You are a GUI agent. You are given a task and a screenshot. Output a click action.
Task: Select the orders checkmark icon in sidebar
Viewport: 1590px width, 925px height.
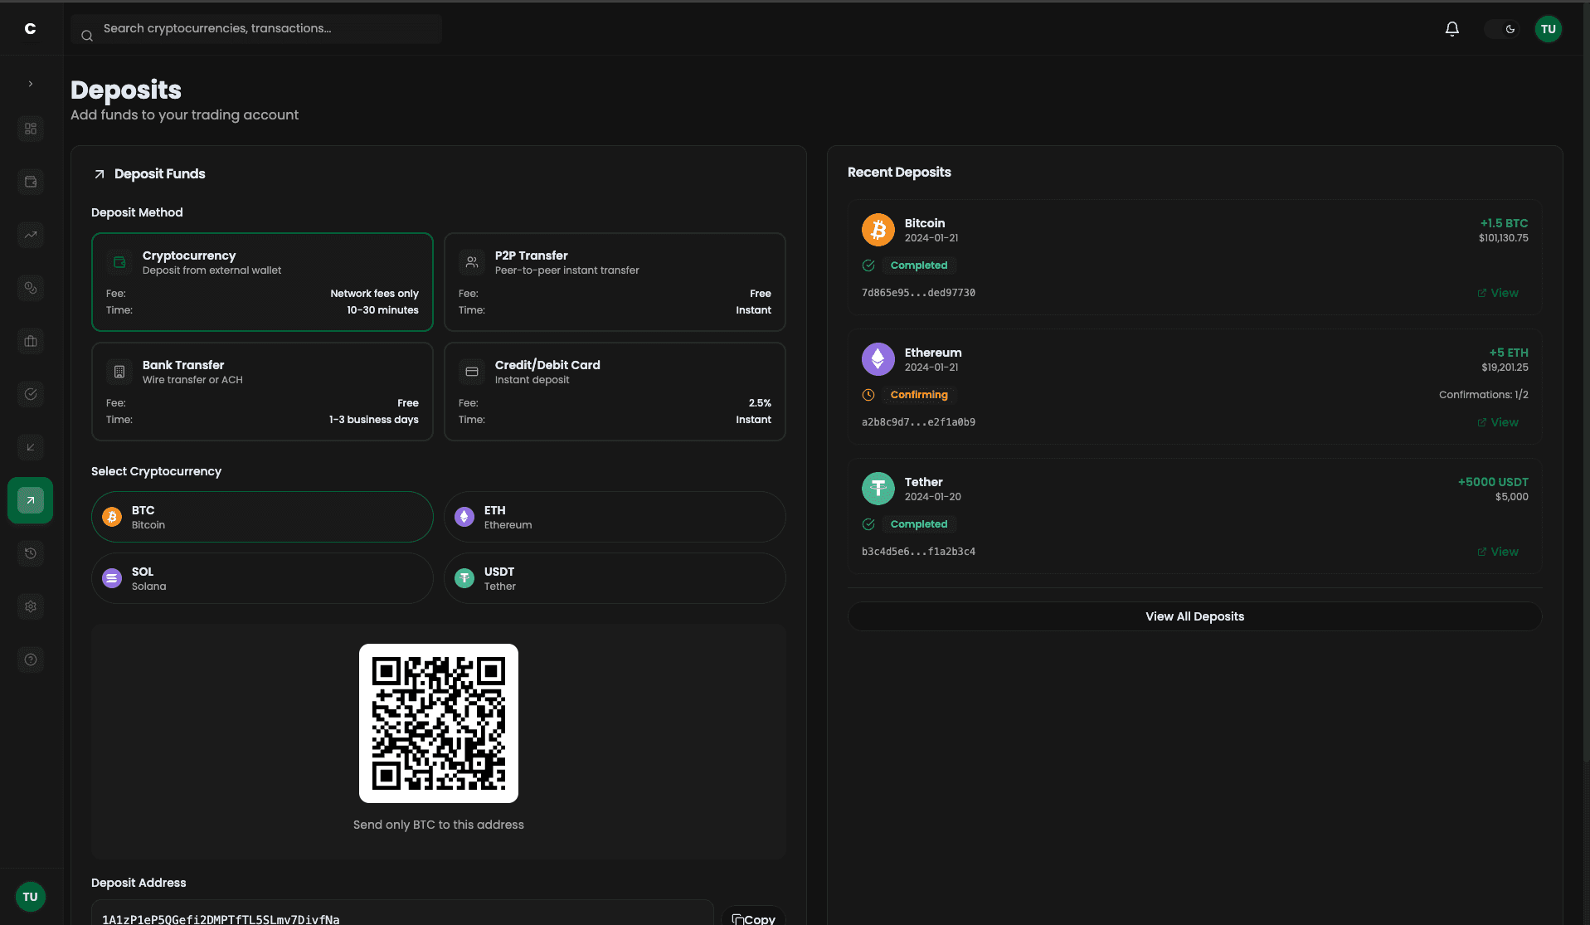(30, 394)
